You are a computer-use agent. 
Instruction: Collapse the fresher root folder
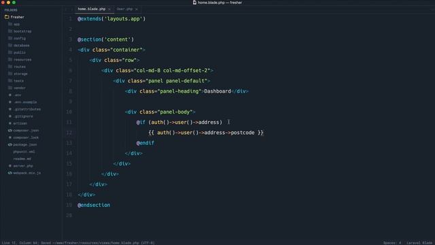17,17
